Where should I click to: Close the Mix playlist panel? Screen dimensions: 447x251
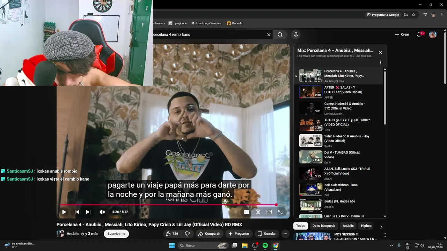point(381,52)
